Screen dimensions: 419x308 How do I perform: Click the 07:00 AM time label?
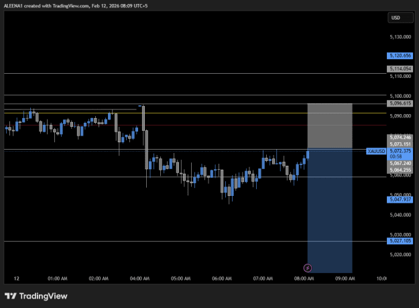click(x=263, y=278)
